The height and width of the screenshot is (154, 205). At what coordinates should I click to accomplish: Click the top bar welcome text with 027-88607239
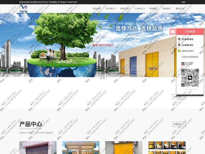point(48,2)
